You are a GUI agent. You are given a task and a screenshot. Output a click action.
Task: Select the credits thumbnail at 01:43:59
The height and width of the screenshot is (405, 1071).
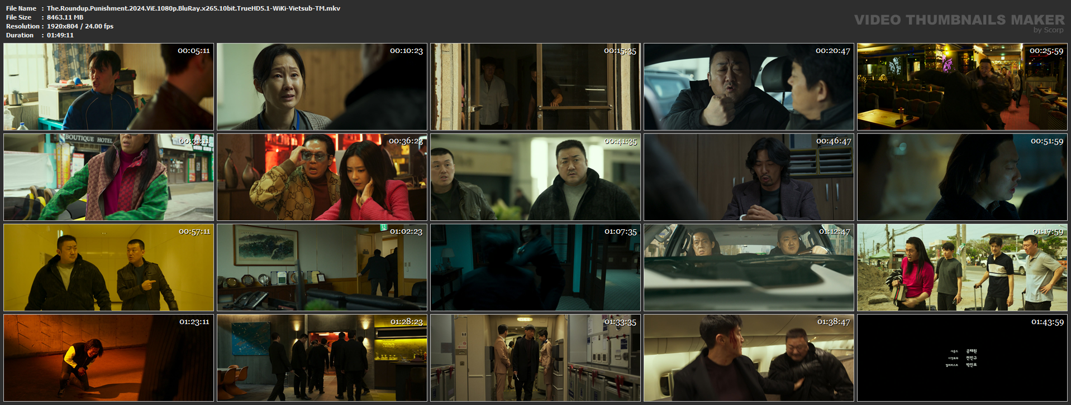click(962, 358)
